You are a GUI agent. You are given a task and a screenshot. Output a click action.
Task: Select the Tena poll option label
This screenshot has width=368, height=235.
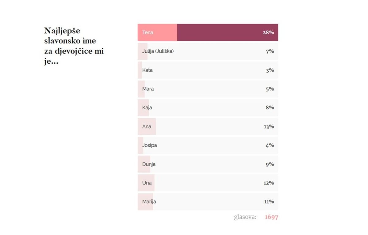coord(148,32)
